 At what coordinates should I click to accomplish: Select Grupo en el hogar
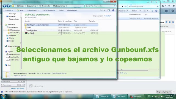[x=13, y=46]
